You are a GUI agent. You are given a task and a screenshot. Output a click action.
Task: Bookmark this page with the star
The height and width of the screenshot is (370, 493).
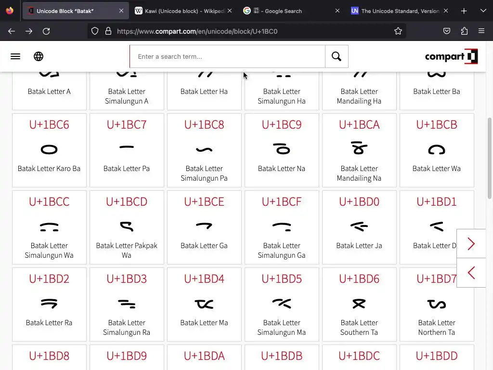point(398,31)
